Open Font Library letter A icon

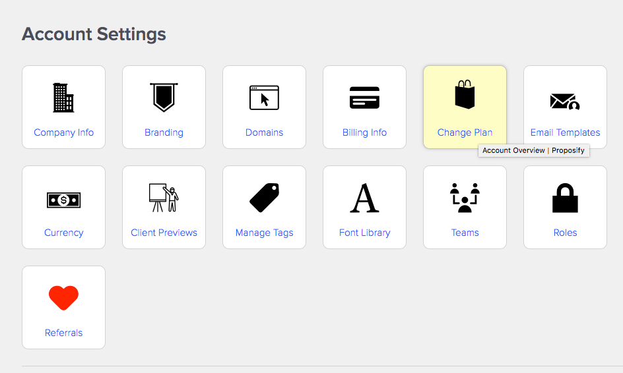364,198
